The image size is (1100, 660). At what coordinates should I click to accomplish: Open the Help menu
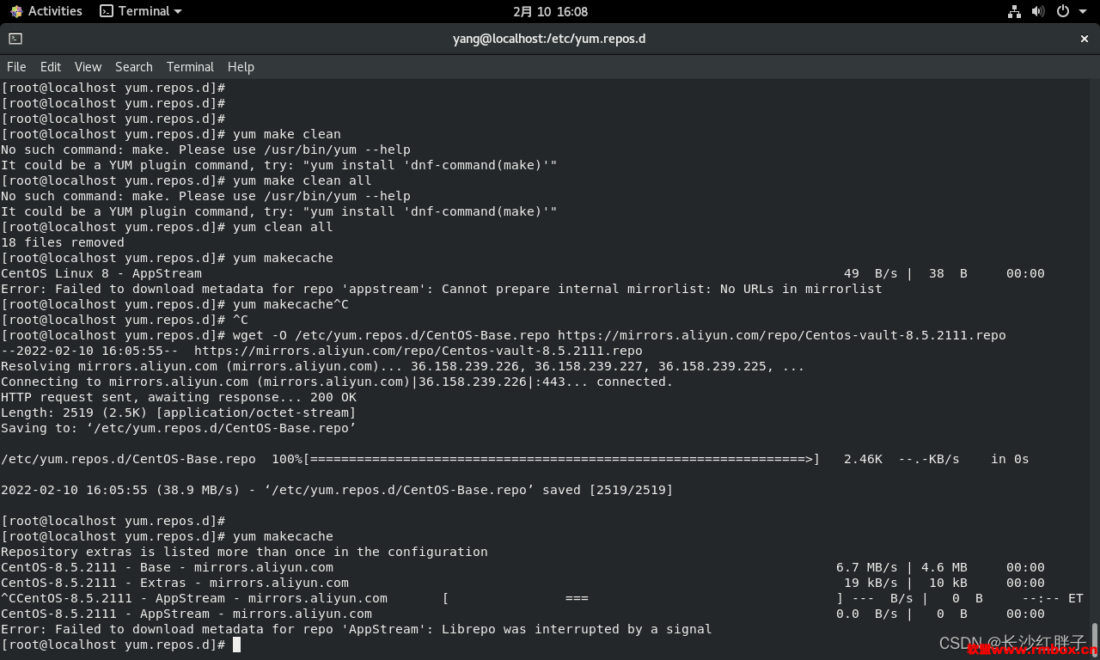coord(241,67)
